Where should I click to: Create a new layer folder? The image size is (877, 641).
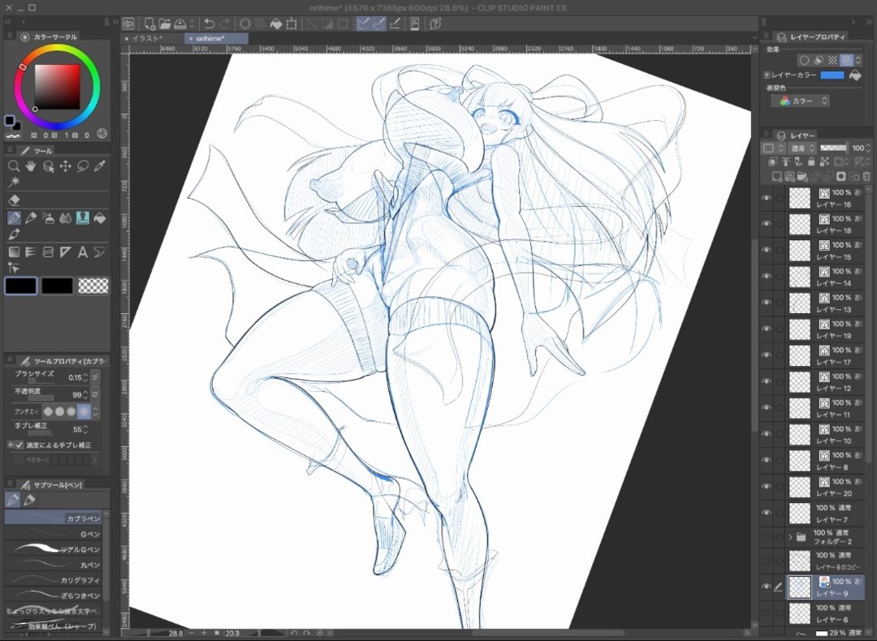[x=802, y=177]
